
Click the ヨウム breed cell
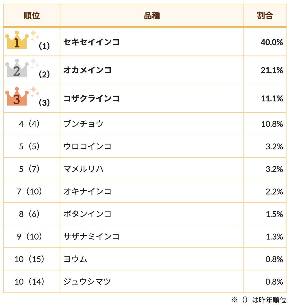click(75, 259)
